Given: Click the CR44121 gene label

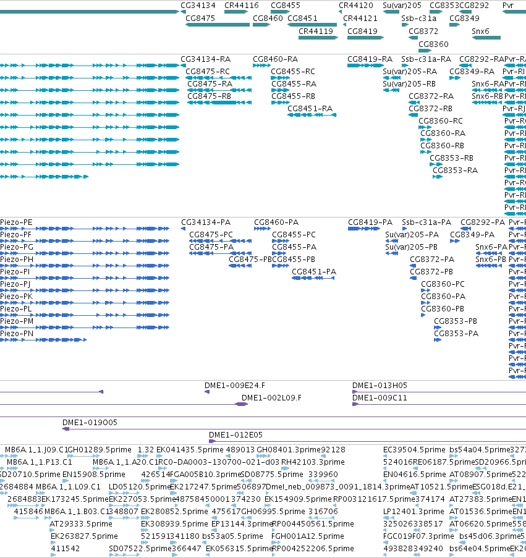Looking at the screenshot, I should pos(360,18).
